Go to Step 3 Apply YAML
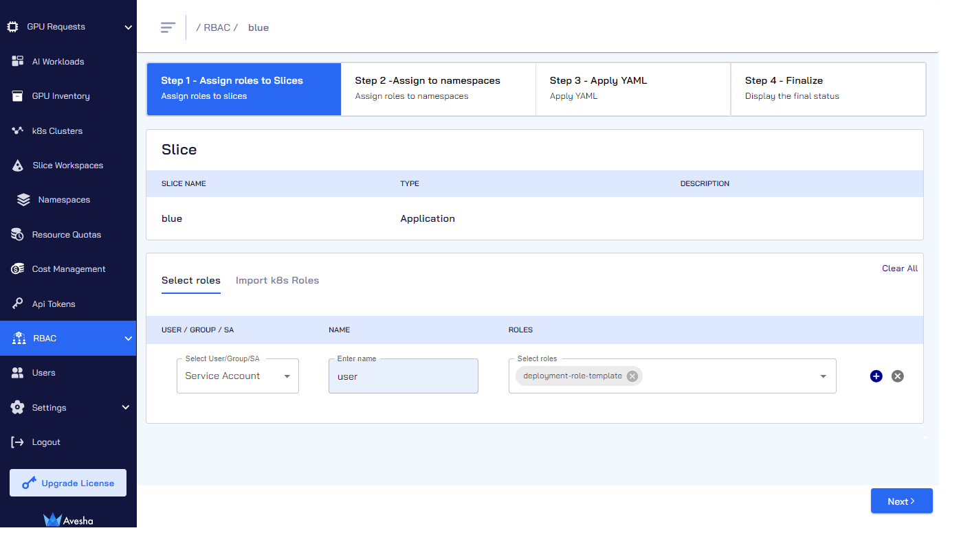Viewport: 961px width, 537px height. point(633,89)
